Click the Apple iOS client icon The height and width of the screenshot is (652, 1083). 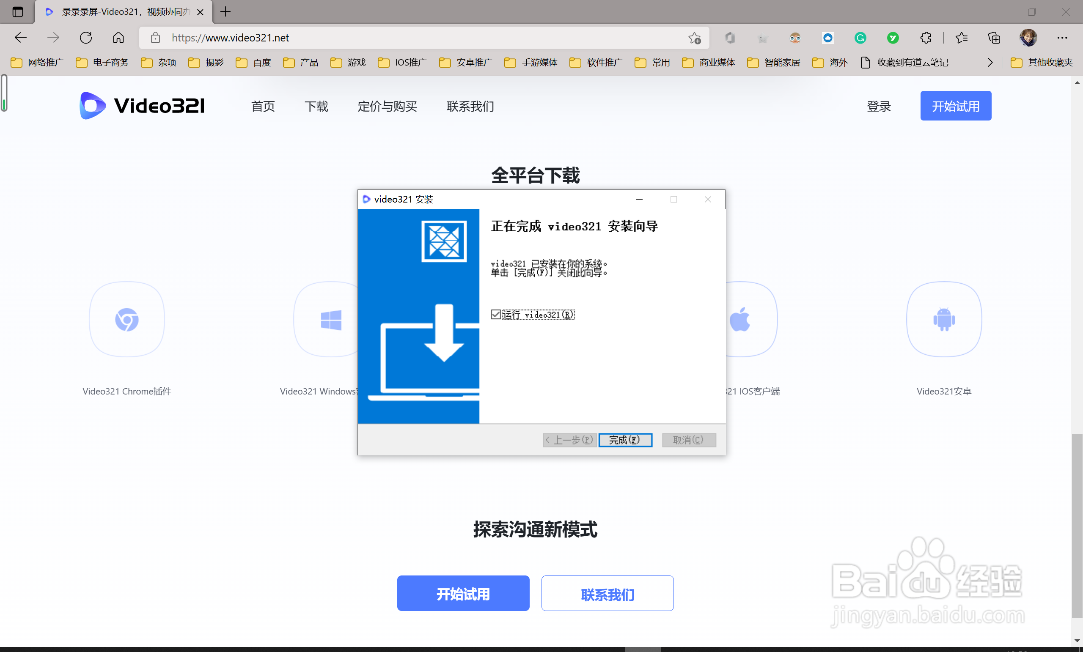[741, 319]
